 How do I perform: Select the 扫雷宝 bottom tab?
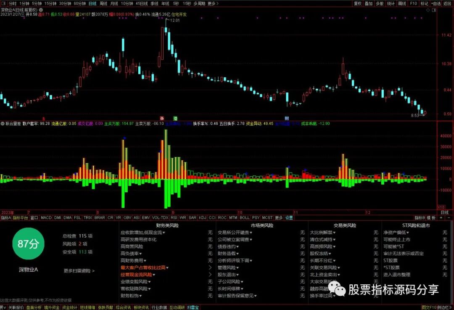(193, 307)
